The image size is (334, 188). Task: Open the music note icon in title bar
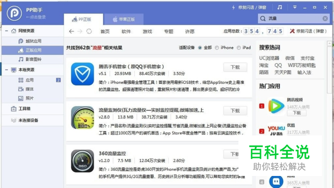279,7
